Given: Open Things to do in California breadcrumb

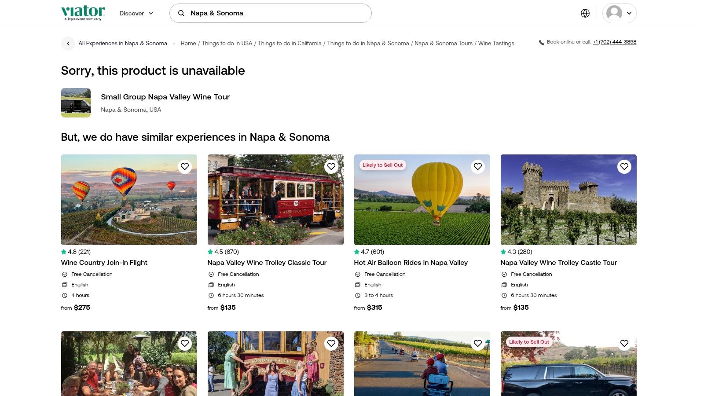Looking at the screenshot, I should pyautogui.click(x=290, y=44).
